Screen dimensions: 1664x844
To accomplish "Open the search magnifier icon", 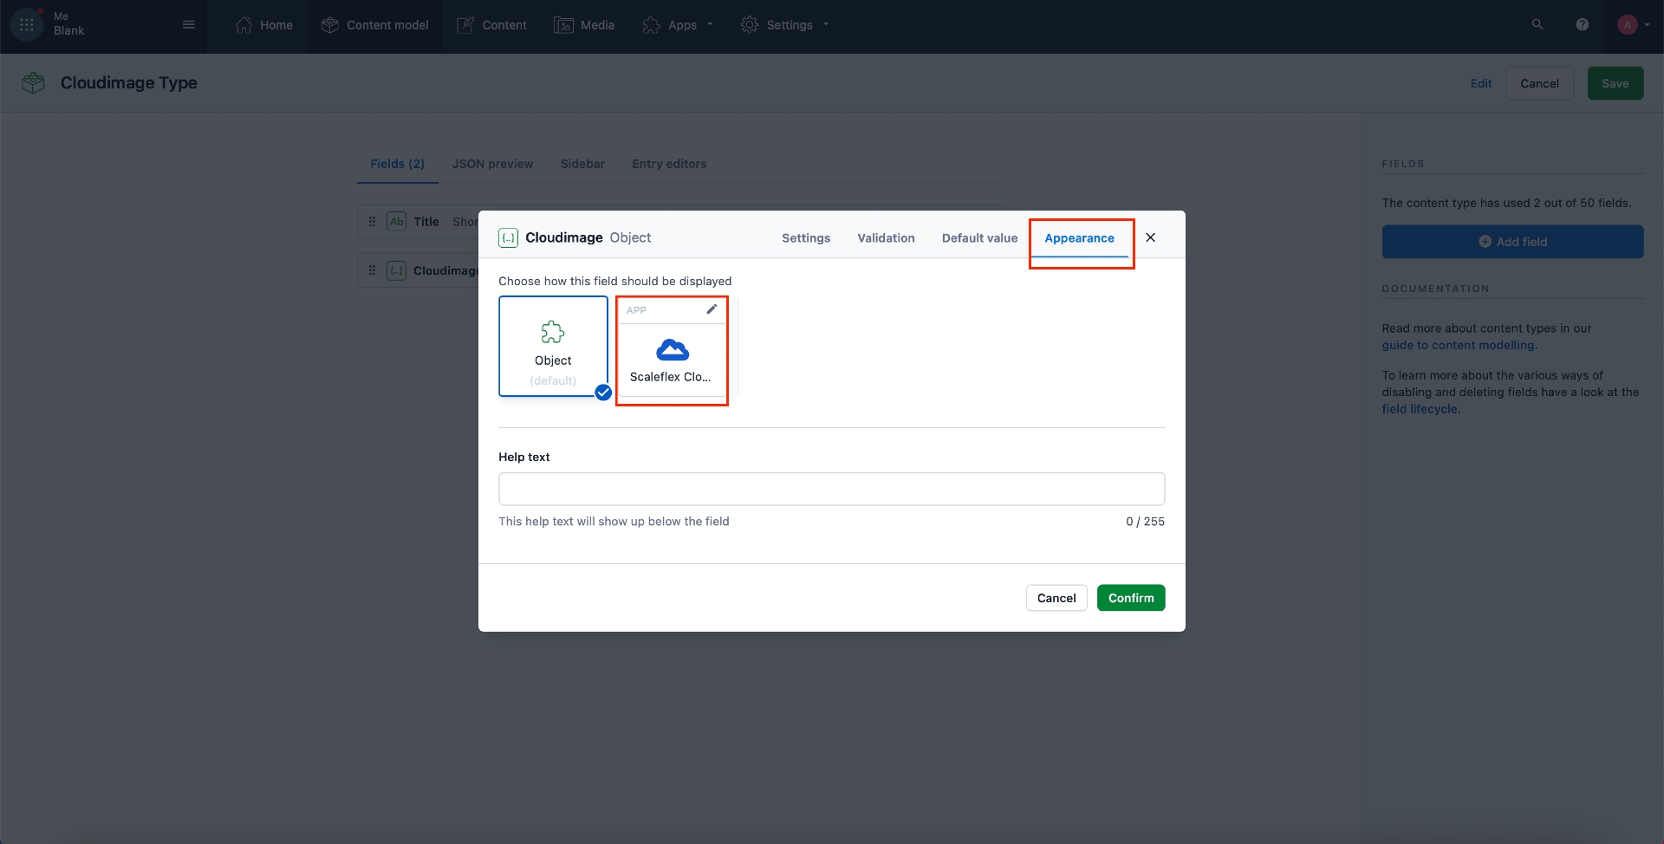I will (x=1537, y=25).
